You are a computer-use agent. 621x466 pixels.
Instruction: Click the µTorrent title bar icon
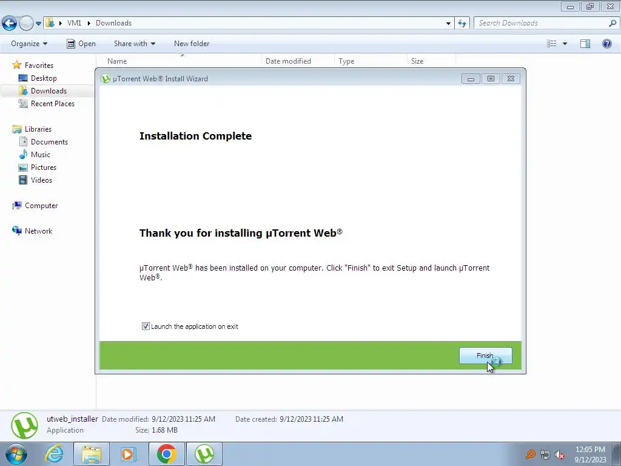click(x=106, y=78)
